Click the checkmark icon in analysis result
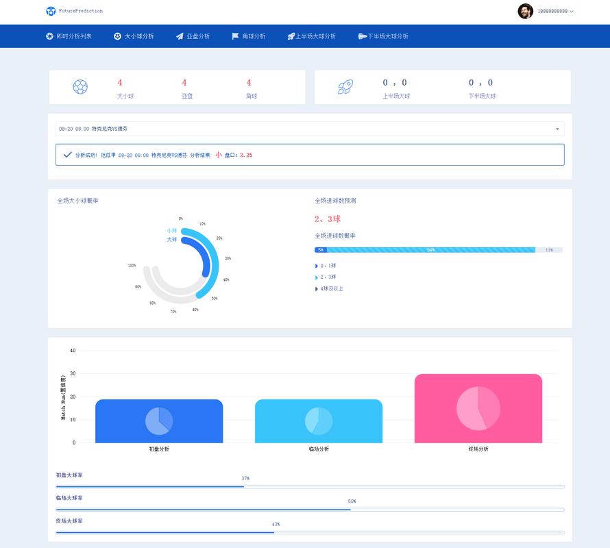This screenshot has height=548, width=610. pyautogui.click(x=67, y=155)
